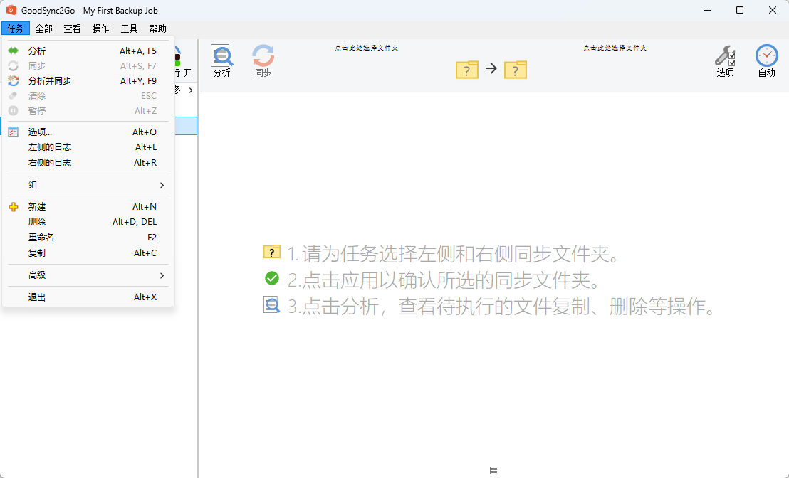Select 新建 to create a job
Viewport: 789px width, 478px height.
(x=88, y=206)
